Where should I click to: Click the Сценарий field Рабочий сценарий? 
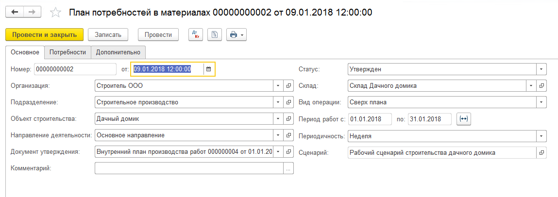(x=442, y=152)
